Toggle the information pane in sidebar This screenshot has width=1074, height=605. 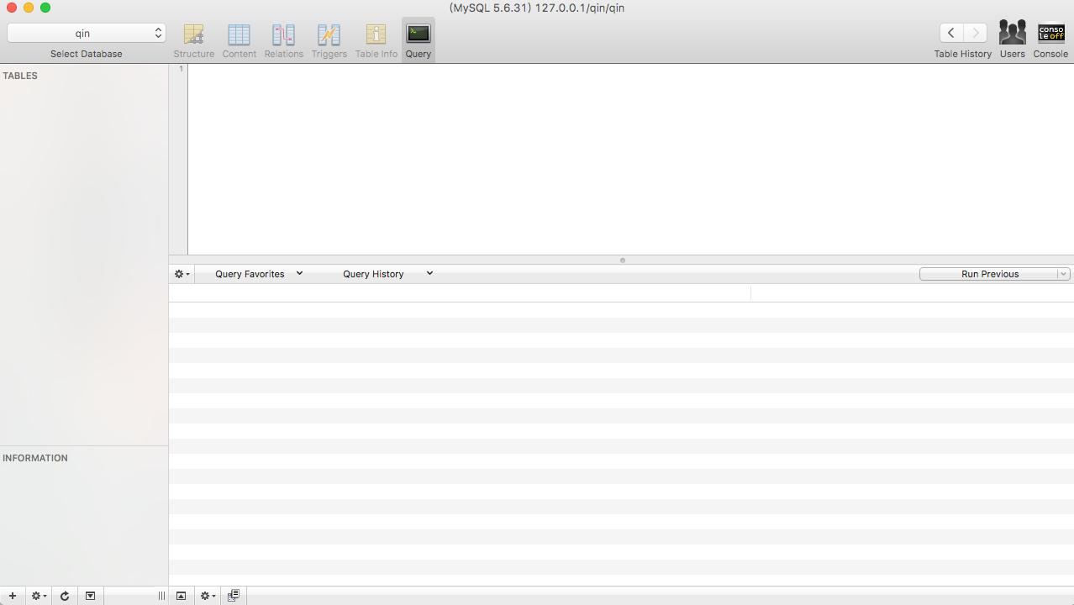(x=90, y=596)
